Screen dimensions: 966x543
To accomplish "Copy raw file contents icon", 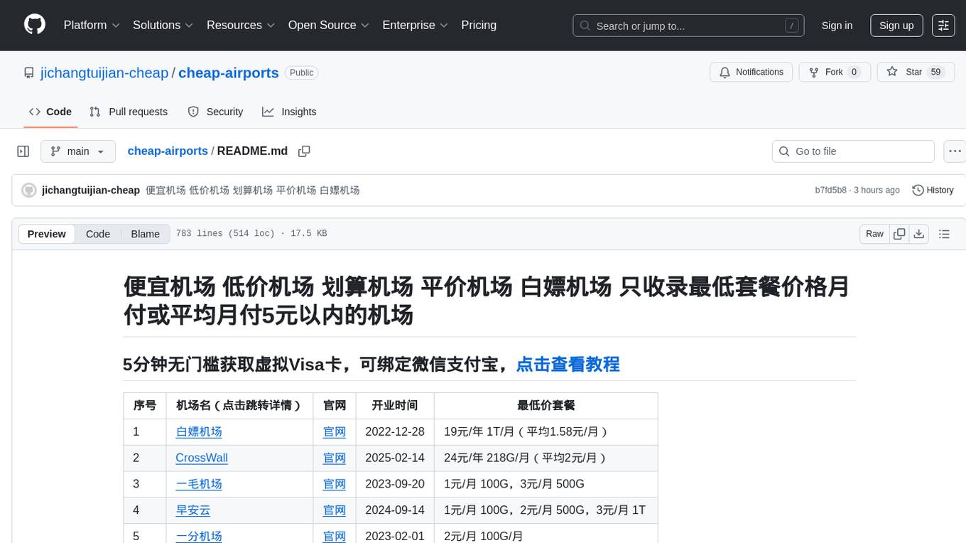I will (899, 234).
